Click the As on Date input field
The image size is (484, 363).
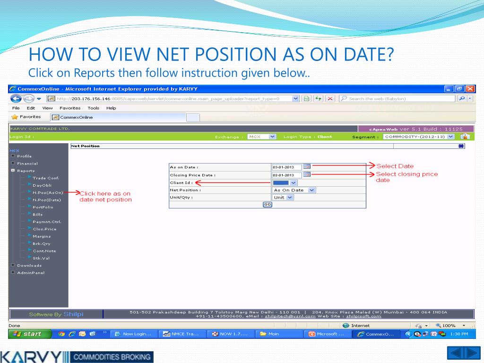(x=286, y=167)
